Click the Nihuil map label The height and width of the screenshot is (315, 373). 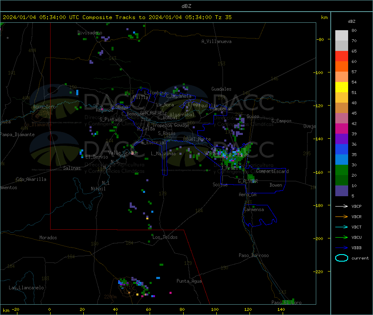click(98, 189)
